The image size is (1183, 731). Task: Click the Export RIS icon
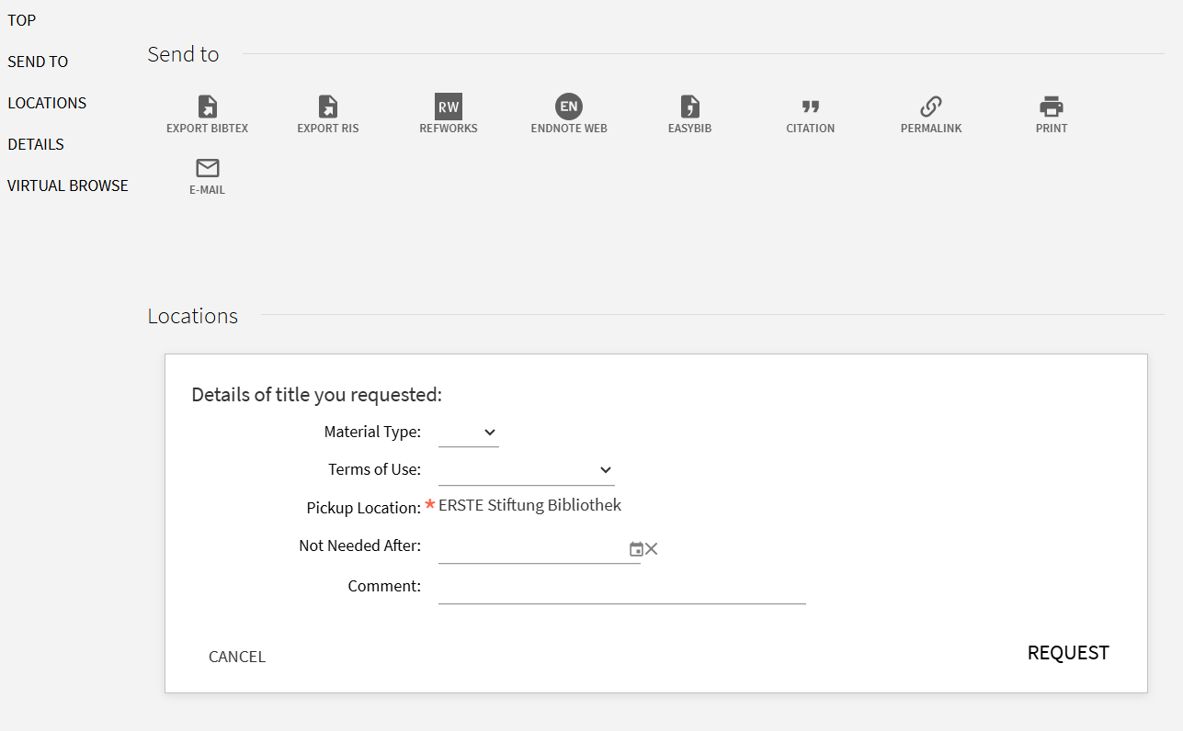pyautogui.click(x=328, y=107)
